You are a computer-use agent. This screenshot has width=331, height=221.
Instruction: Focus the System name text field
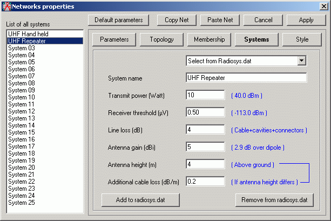point(246,78)
